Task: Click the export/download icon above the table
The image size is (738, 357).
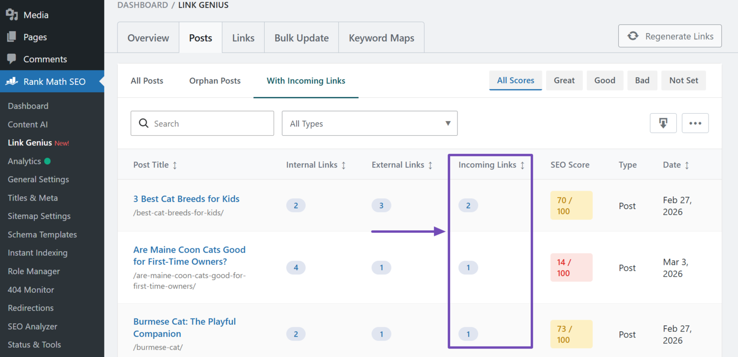Action: (663, 123)
